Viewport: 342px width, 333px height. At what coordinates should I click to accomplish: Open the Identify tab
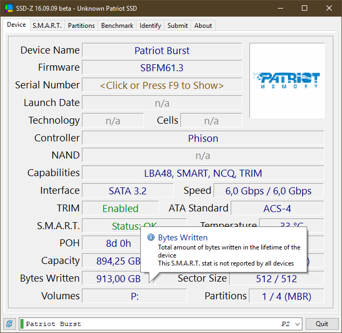coord(150,26)
